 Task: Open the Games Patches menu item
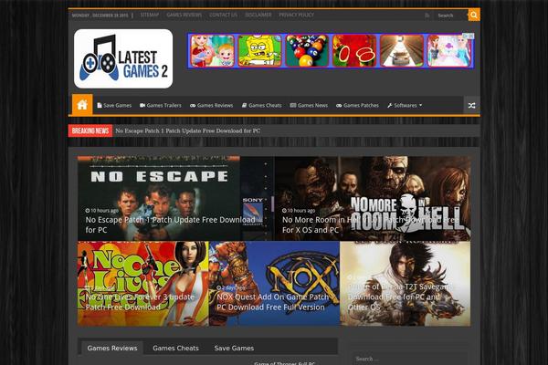coord(357,105)
